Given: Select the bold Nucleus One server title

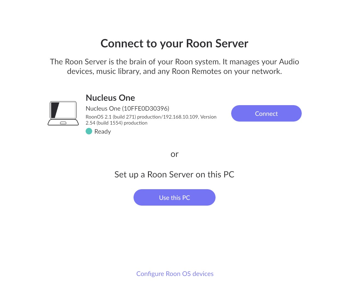Looking at the screenshot, I should 110,98.
